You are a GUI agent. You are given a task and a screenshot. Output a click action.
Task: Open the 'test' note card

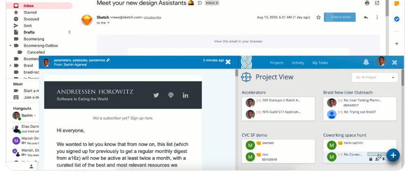(278, 157)
